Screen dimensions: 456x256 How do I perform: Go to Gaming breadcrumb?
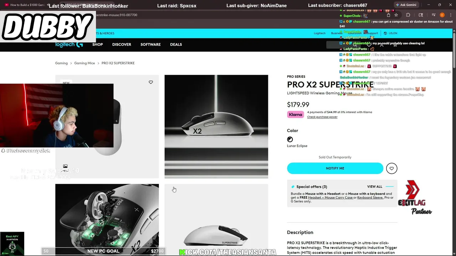61,63
